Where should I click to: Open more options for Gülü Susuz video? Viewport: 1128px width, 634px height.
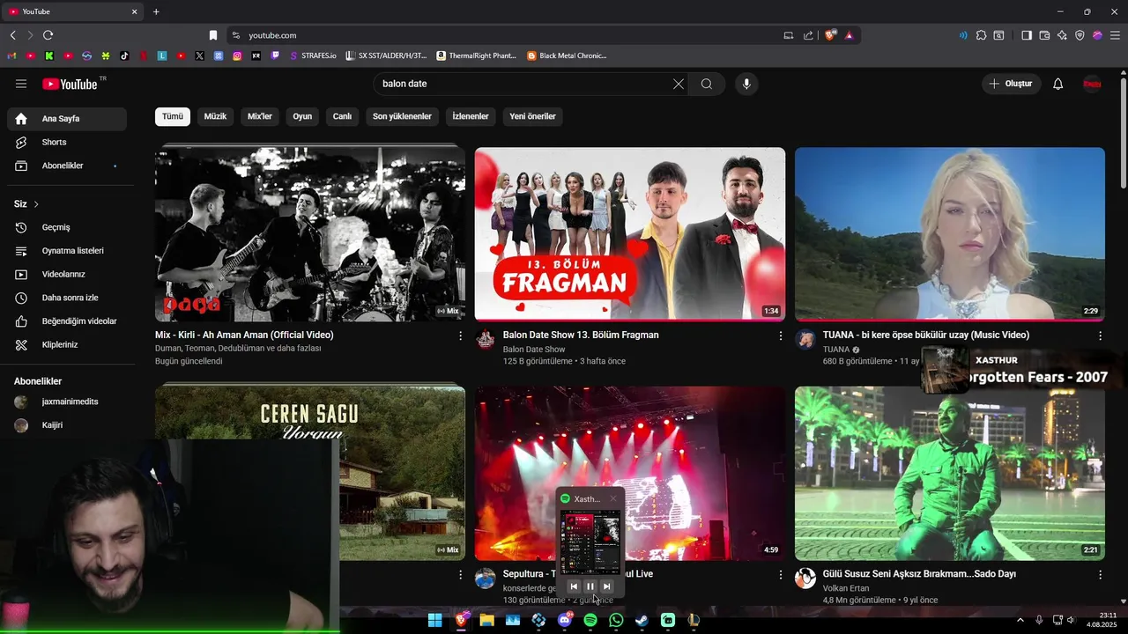pos(1100,574)
